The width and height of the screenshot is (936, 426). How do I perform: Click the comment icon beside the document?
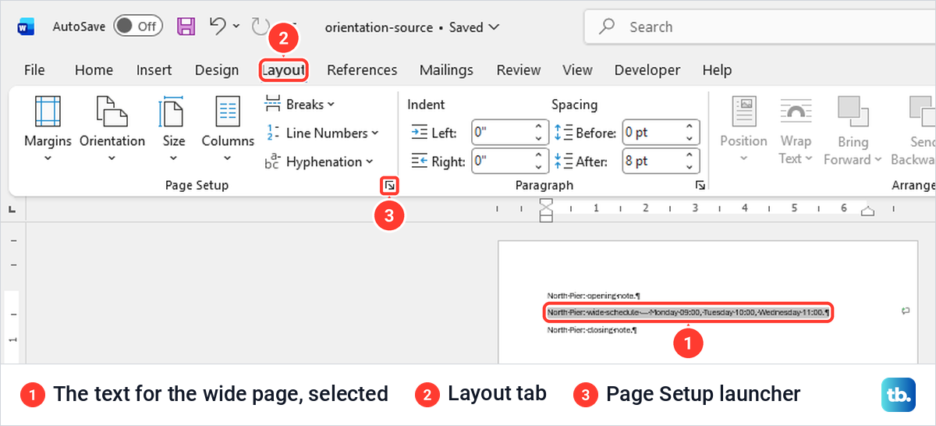905,311
